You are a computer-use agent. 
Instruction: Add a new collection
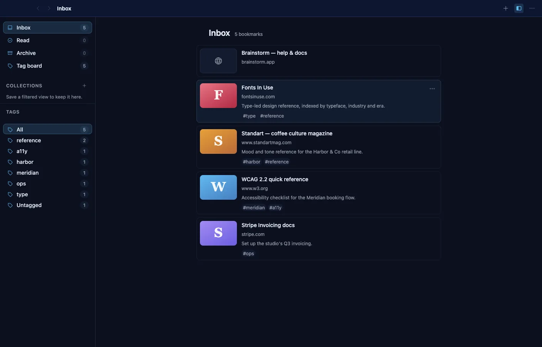tap(84, 86)
